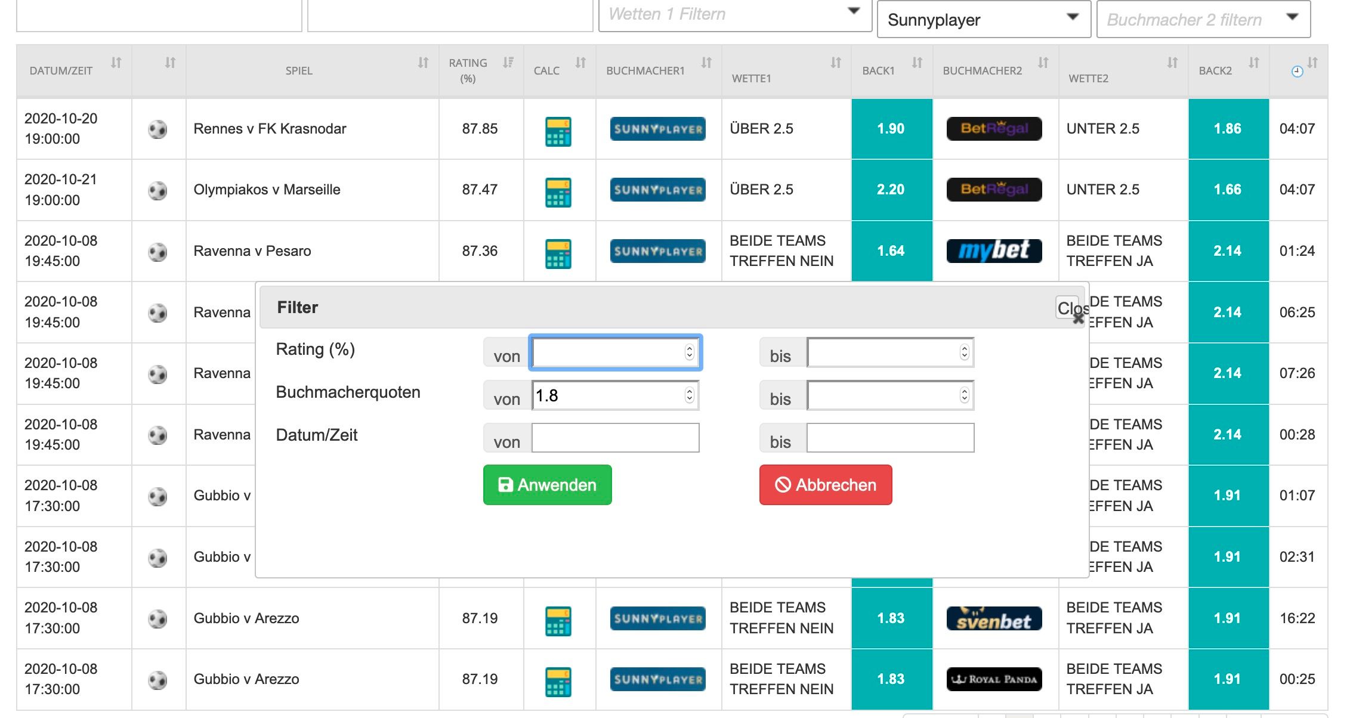Image resolution: width=1353 pixels, height=718 pixels.
Task: Click Rating von spinner arrows
Action: (690, 352)
